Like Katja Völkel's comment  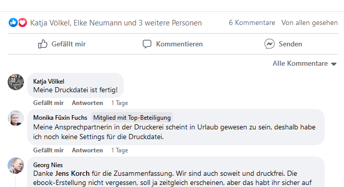[48, 103]
